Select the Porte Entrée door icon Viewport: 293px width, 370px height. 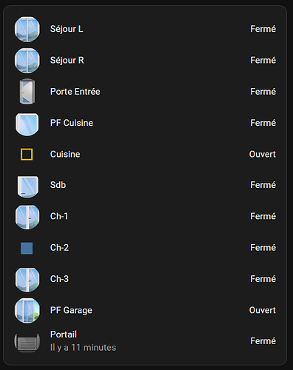tap(27, 92)
